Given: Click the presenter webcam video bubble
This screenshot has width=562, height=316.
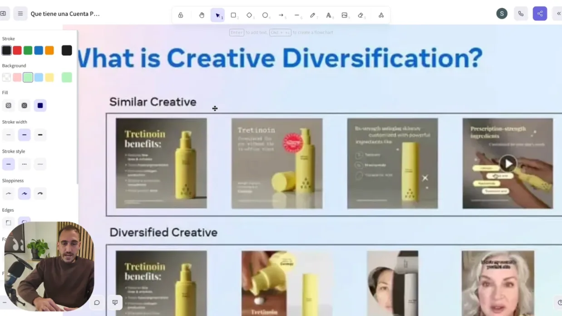Looking at the screenshot, I should pos(49,267).
